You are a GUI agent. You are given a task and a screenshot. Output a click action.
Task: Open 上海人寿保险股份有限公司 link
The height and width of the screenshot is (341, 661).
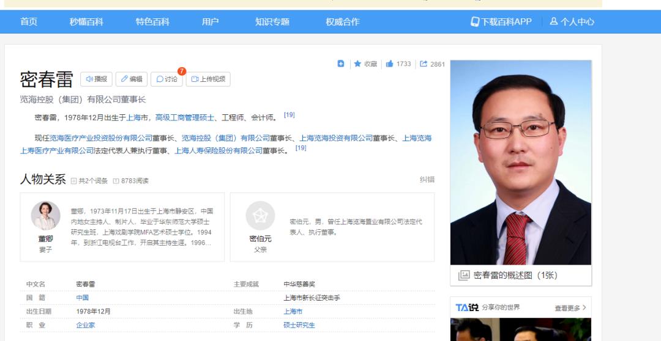(218, 150)
